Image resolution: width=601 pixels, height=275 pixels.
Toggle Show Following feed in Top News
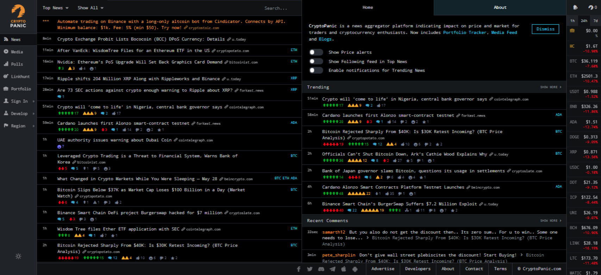tap(316, 61)
